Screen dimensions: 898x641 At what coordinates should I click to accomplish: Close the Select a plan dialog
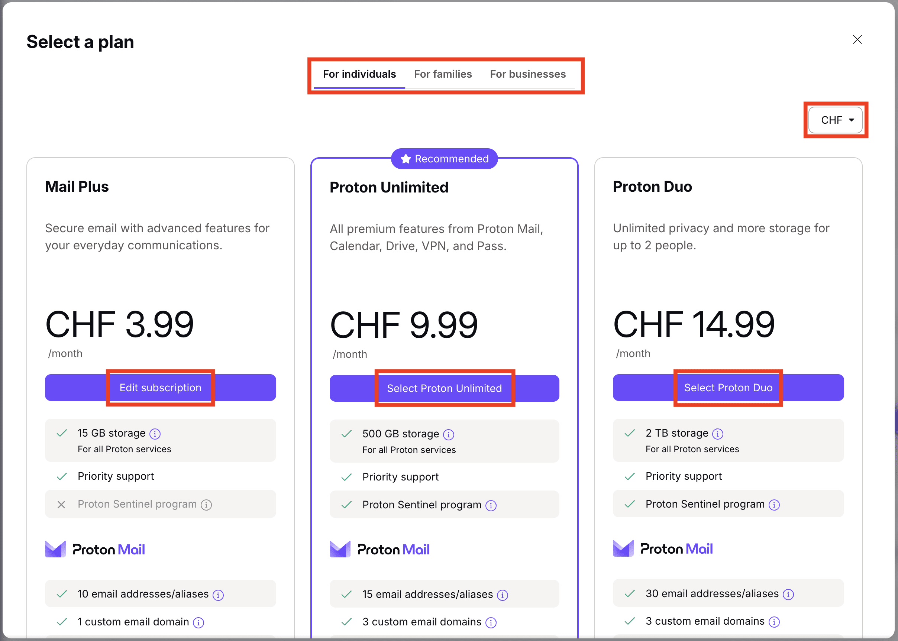pyautogui.click(x=857, y=39)
